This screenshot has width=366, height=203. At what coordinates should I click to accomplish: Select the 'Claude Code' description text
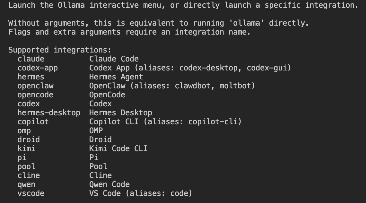point(114,59)
